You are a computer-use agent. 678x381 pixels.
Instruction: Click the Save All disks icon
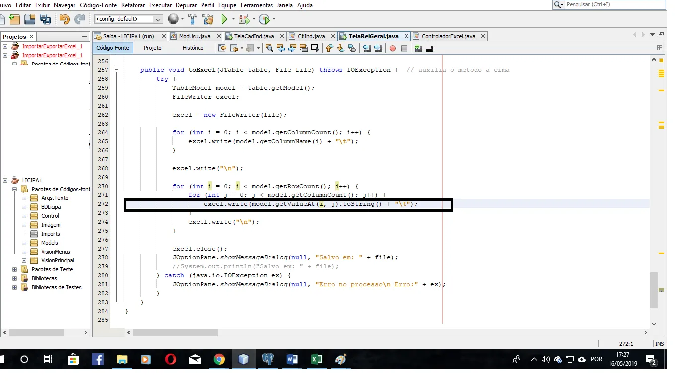(x=45, y=19)
